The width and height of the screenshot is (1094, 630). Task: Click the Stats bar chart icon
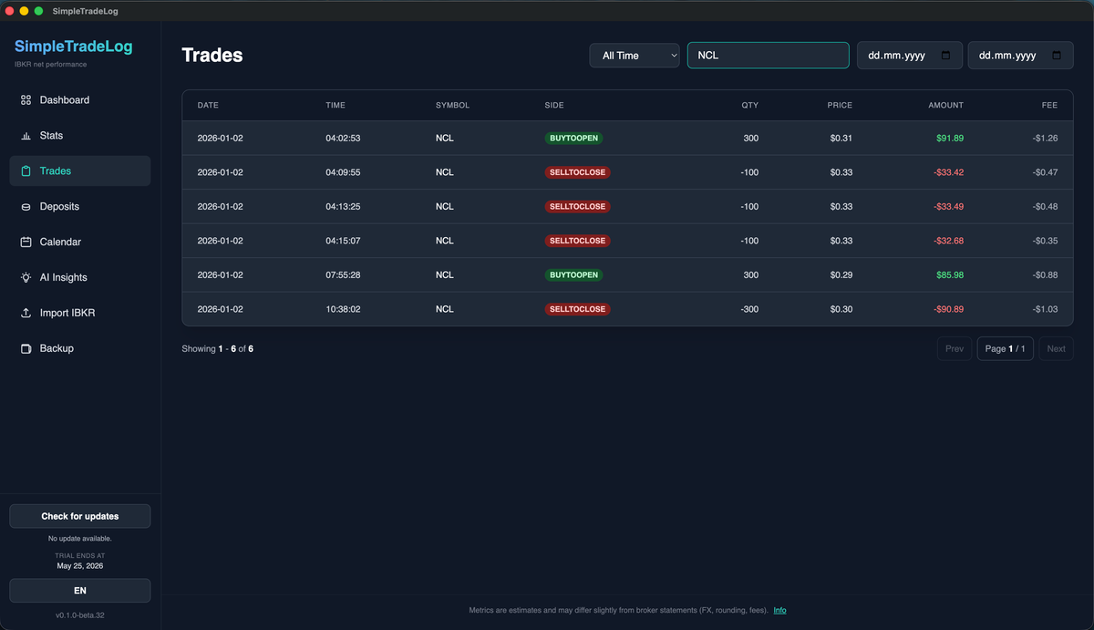(x=26, y=136)
